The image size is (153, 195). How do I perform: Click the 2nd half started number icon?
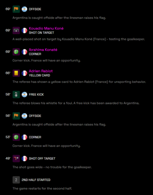[x=16, y=180]
